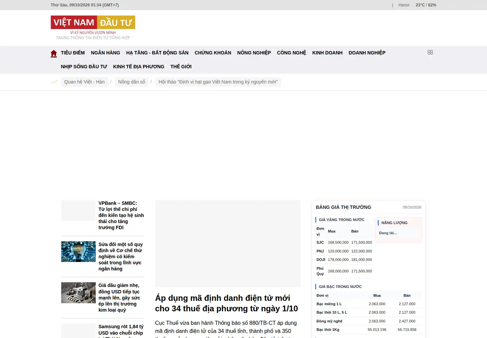The height and width of the screenshot is (338, 487).
Task: Click the DOJI gold price row label
Action: (x=321, y=260)
